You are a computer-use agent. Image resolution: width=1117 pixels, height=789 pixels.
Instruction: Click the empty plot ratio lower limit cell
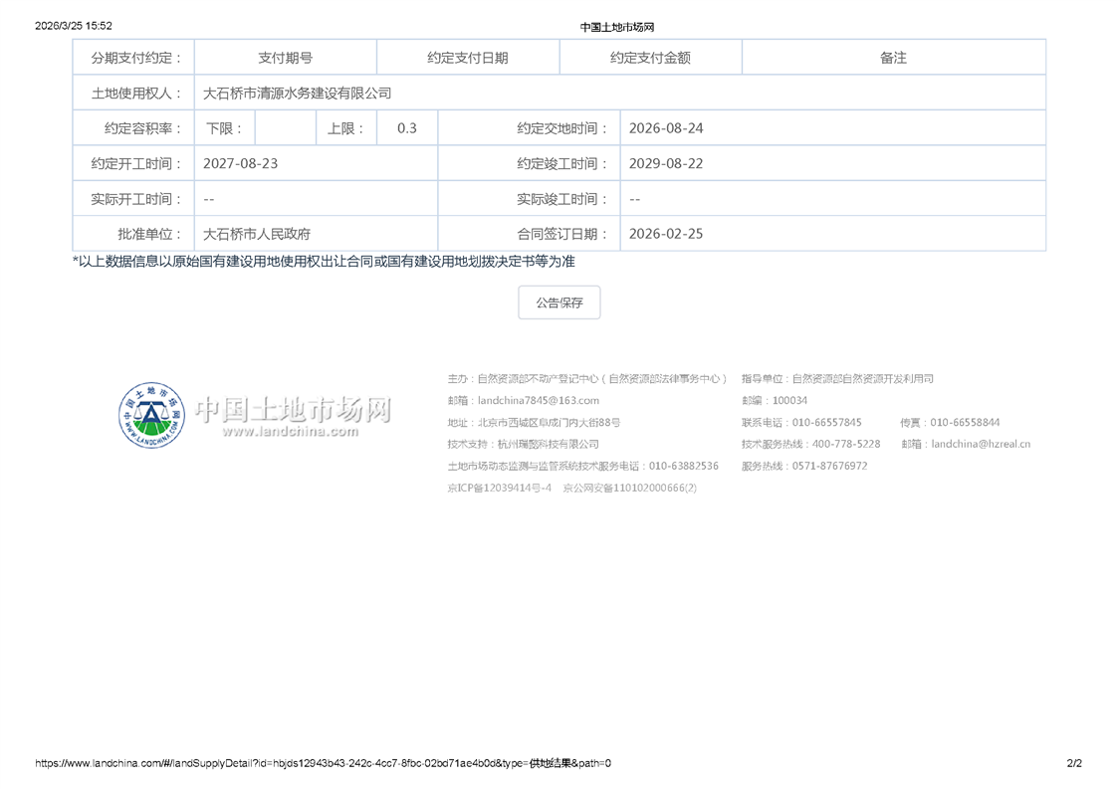click(x=285, y=128)
